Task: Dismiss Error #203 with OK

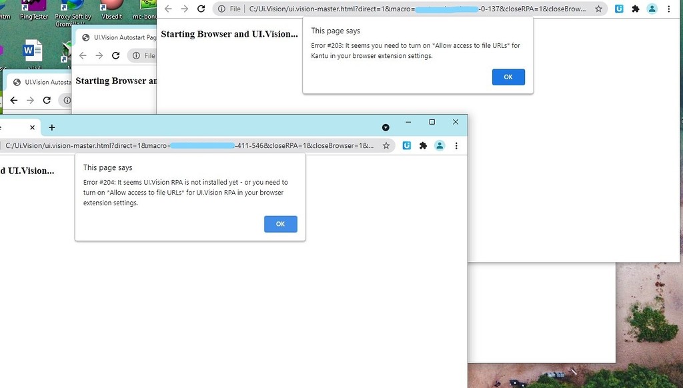Action: click(x=508, y=77)
